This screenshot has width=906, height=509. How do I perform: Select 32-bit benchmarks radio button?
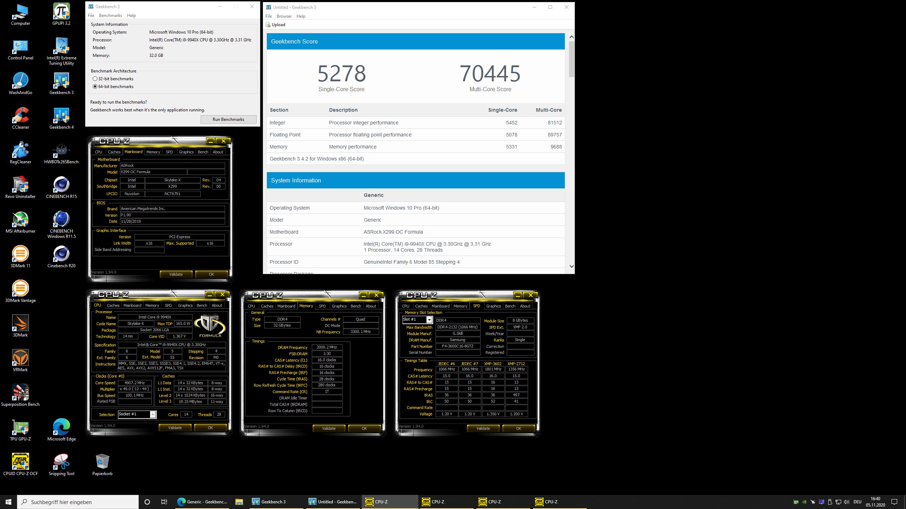[95, 79]
